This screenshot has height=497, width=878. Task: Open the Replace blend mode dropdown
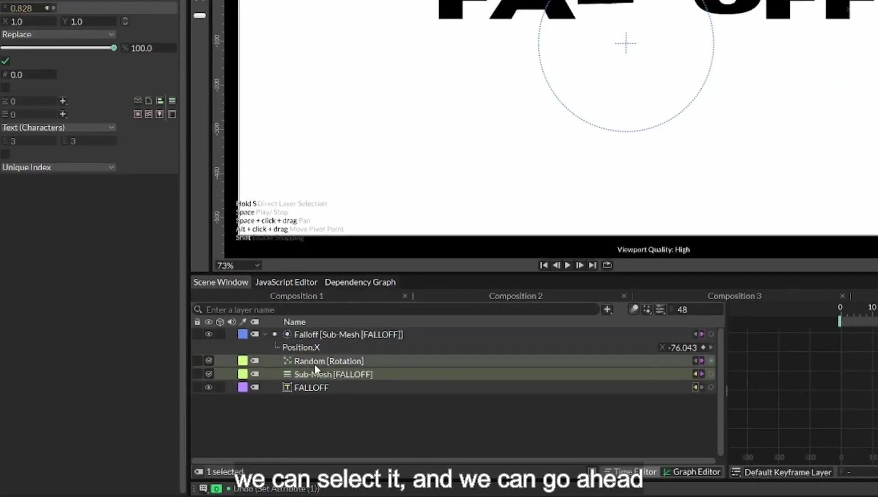(58, 35)
